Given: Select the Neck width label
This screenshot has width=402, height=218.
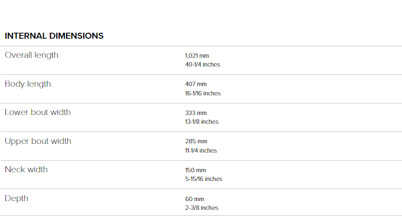Looking at the screenshot, I should [x=26, y=169].
